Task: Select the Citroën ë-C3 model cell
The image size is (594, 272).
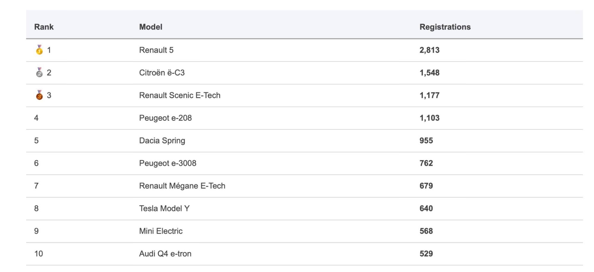Action: [162, 73]
